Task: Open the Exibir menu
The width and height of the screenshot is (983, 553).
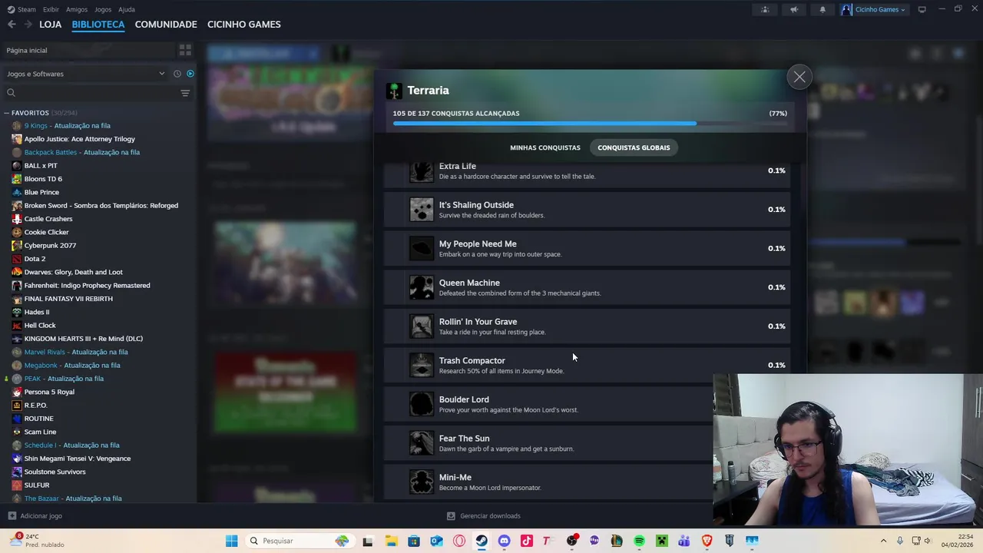Action: [51, 9]
